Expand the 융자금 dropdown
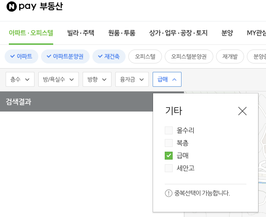This screenshot has height=217, width=266. 132,79
